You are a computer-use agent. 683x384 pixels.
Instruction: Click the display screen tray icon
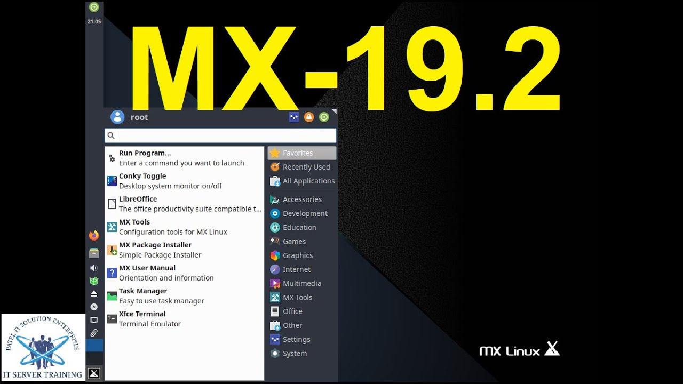point(94,320)
